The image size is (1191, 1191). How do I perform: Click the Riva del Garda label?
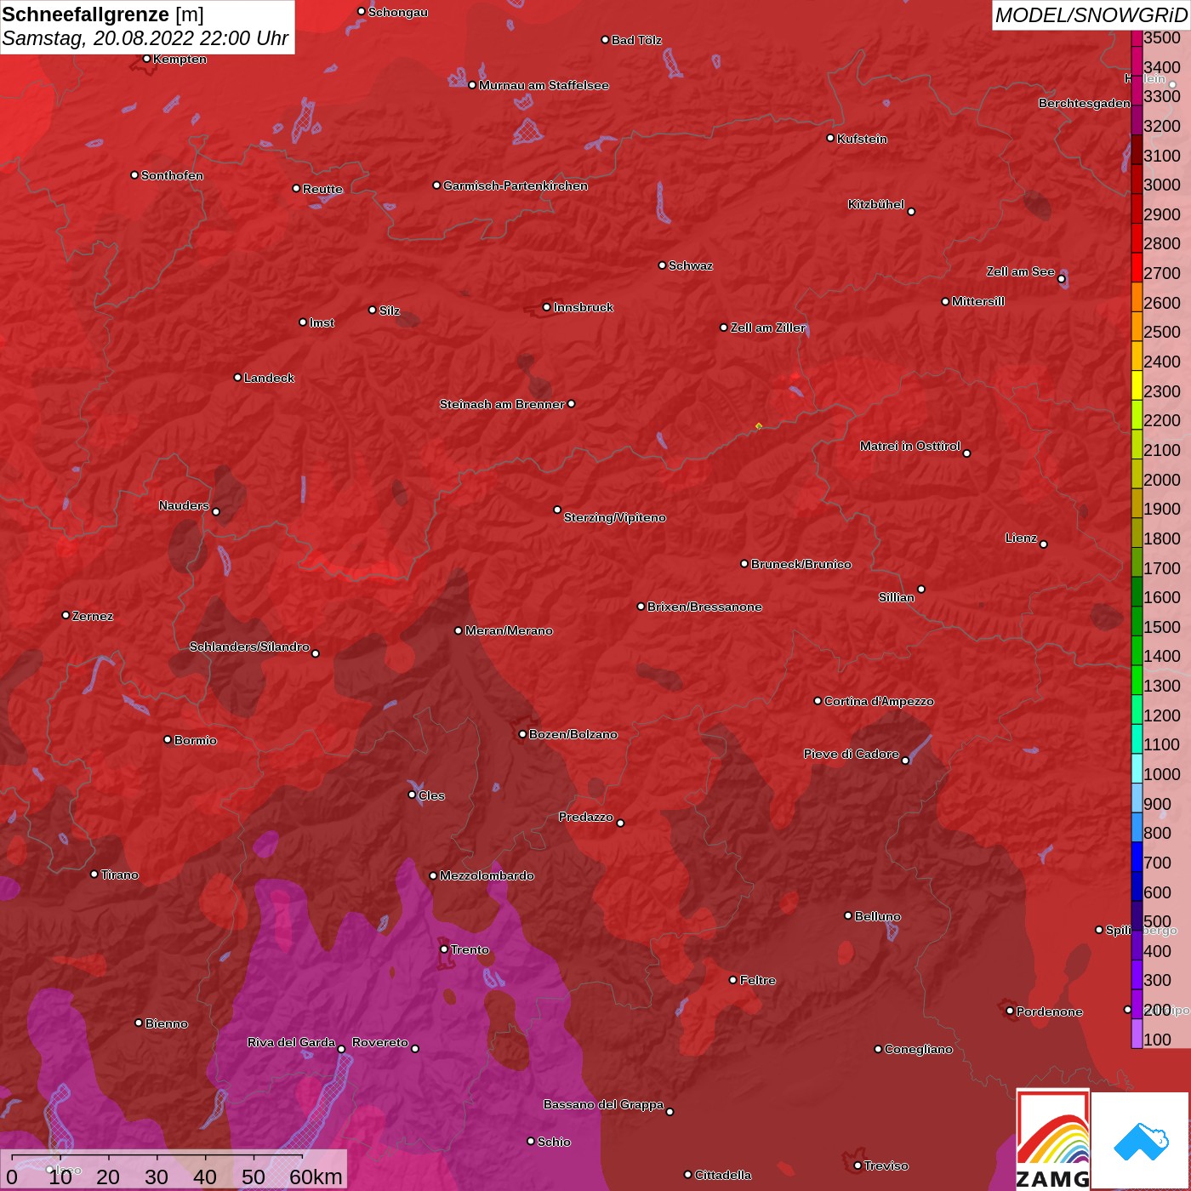[291, 1042]
